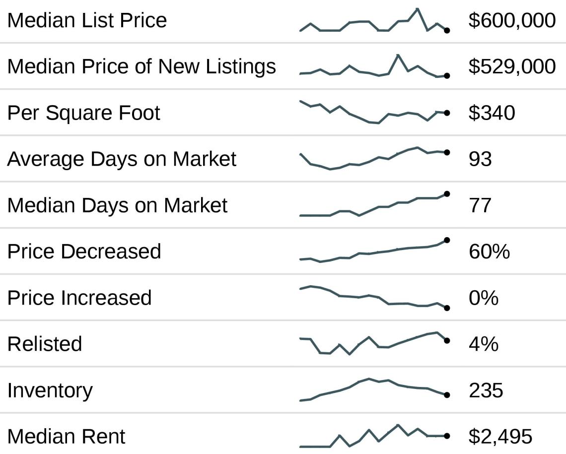Click the $600,000 list price value
Viewport: 566px width, 454px height.
[x=512, y=20]
